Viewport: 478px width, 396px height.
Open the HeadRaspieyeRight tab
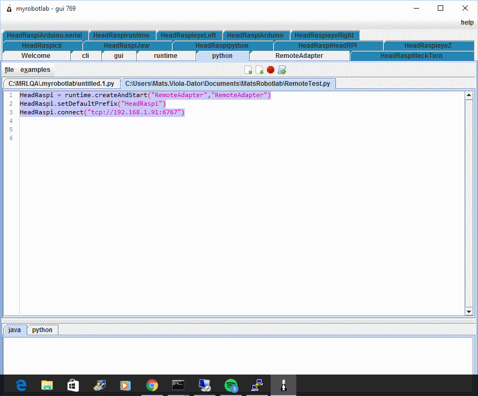(x=324, y=35)
